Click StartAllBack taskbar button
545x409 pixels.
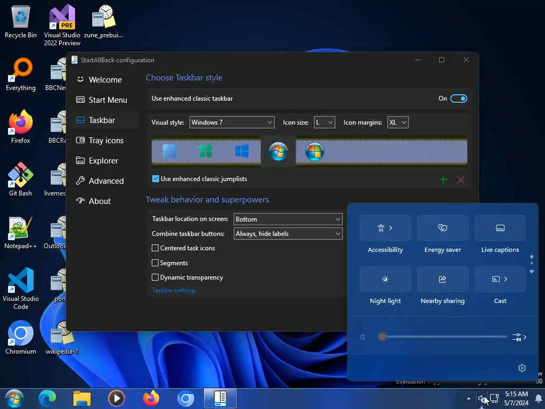pos(220,398)
